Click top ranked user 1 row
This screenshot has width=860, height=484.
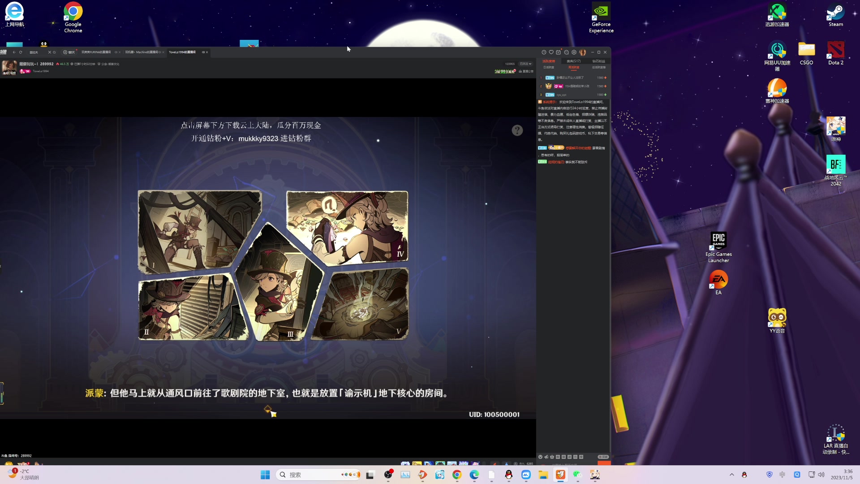(x=573, y=78)
